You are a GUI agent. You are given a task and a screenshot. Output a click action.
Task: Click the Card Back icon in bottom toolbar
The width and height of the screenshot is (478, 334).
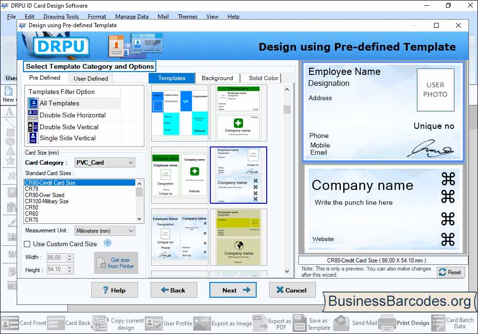56,323
